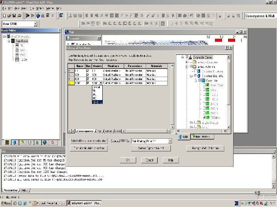Switch to the Consequence tab in the grid

(x=85, y=131)
